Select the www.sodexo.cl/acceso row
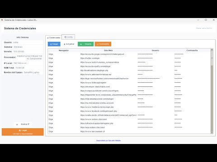This screenshot has width=217, height=162. point(129,119)
